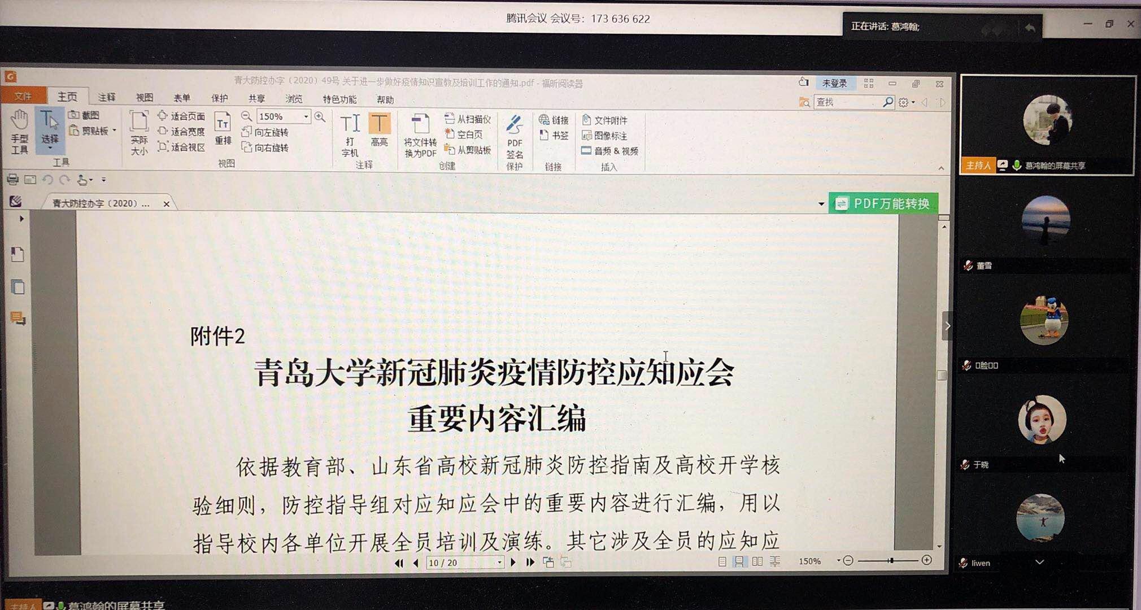Switch to the Protect (保护) ribbon tab
Screen dimensions: 1141x610
pos(220,98)
